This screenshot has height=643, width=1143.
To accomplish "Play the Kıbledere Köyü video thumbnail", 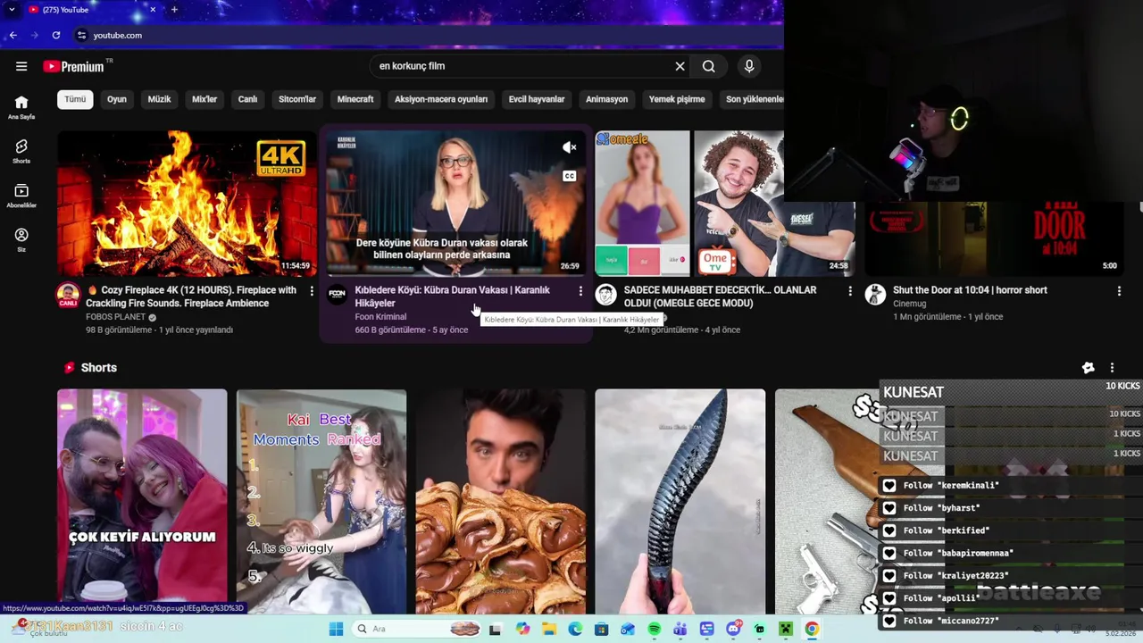I will tap(455, 204).
